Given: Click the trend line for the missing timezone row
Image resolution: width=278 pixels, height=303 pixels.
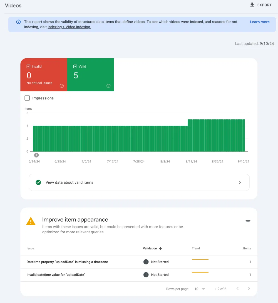Looking at the screenshot, I should [200, 259].
